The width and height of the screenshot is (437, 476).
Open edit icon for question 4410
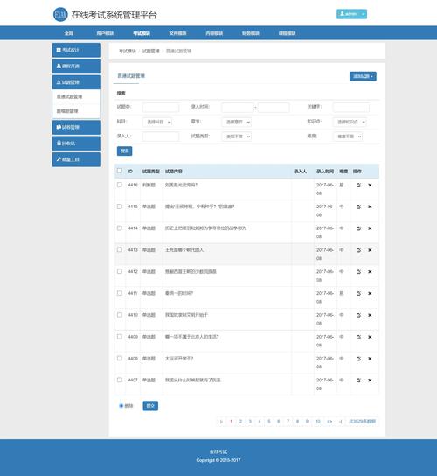(x=358, y=315)
